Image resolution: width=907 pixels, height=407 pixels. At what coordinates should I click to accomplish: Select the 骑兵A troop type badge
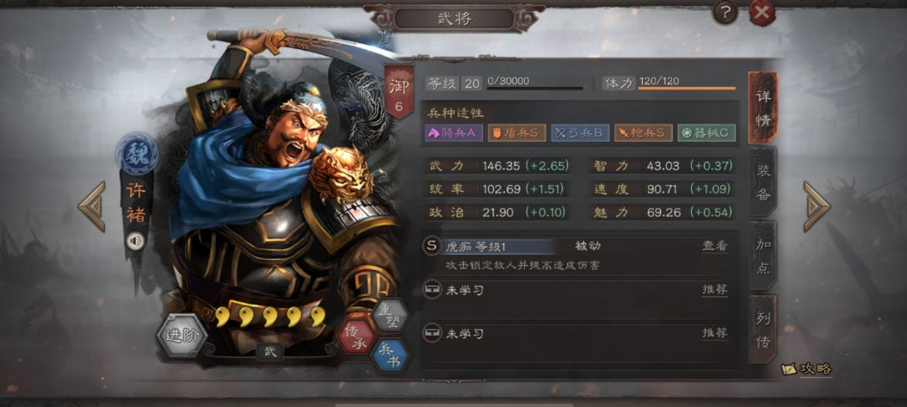pos(453,133)
